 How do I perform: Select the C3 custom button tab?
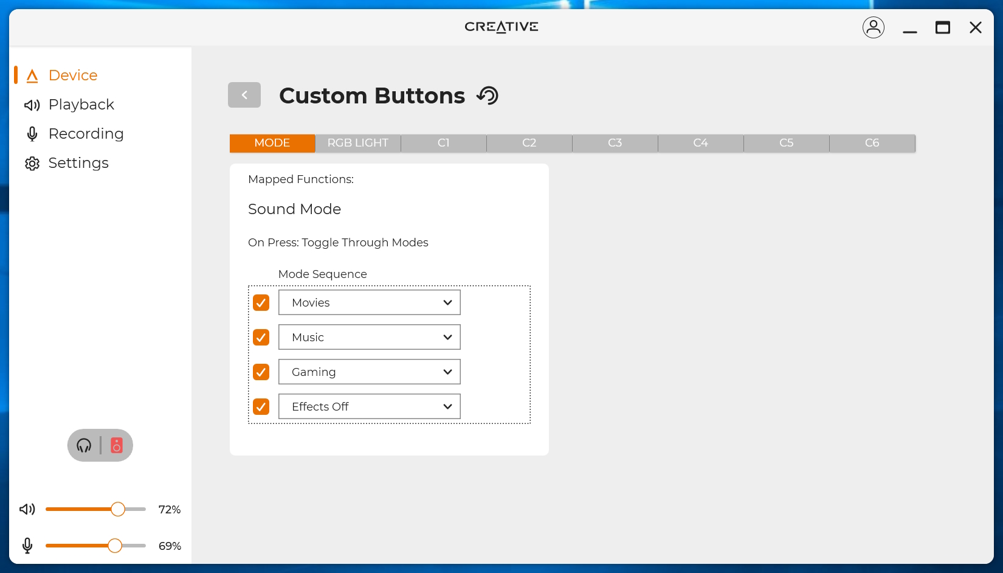click(x=615, y=143)
